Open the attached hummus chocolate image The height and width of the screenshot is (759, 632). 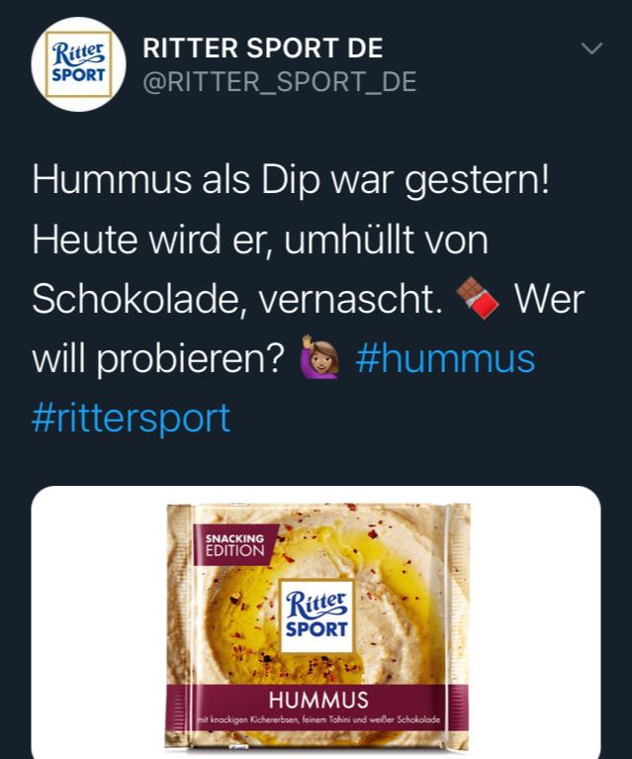[316, 622]
